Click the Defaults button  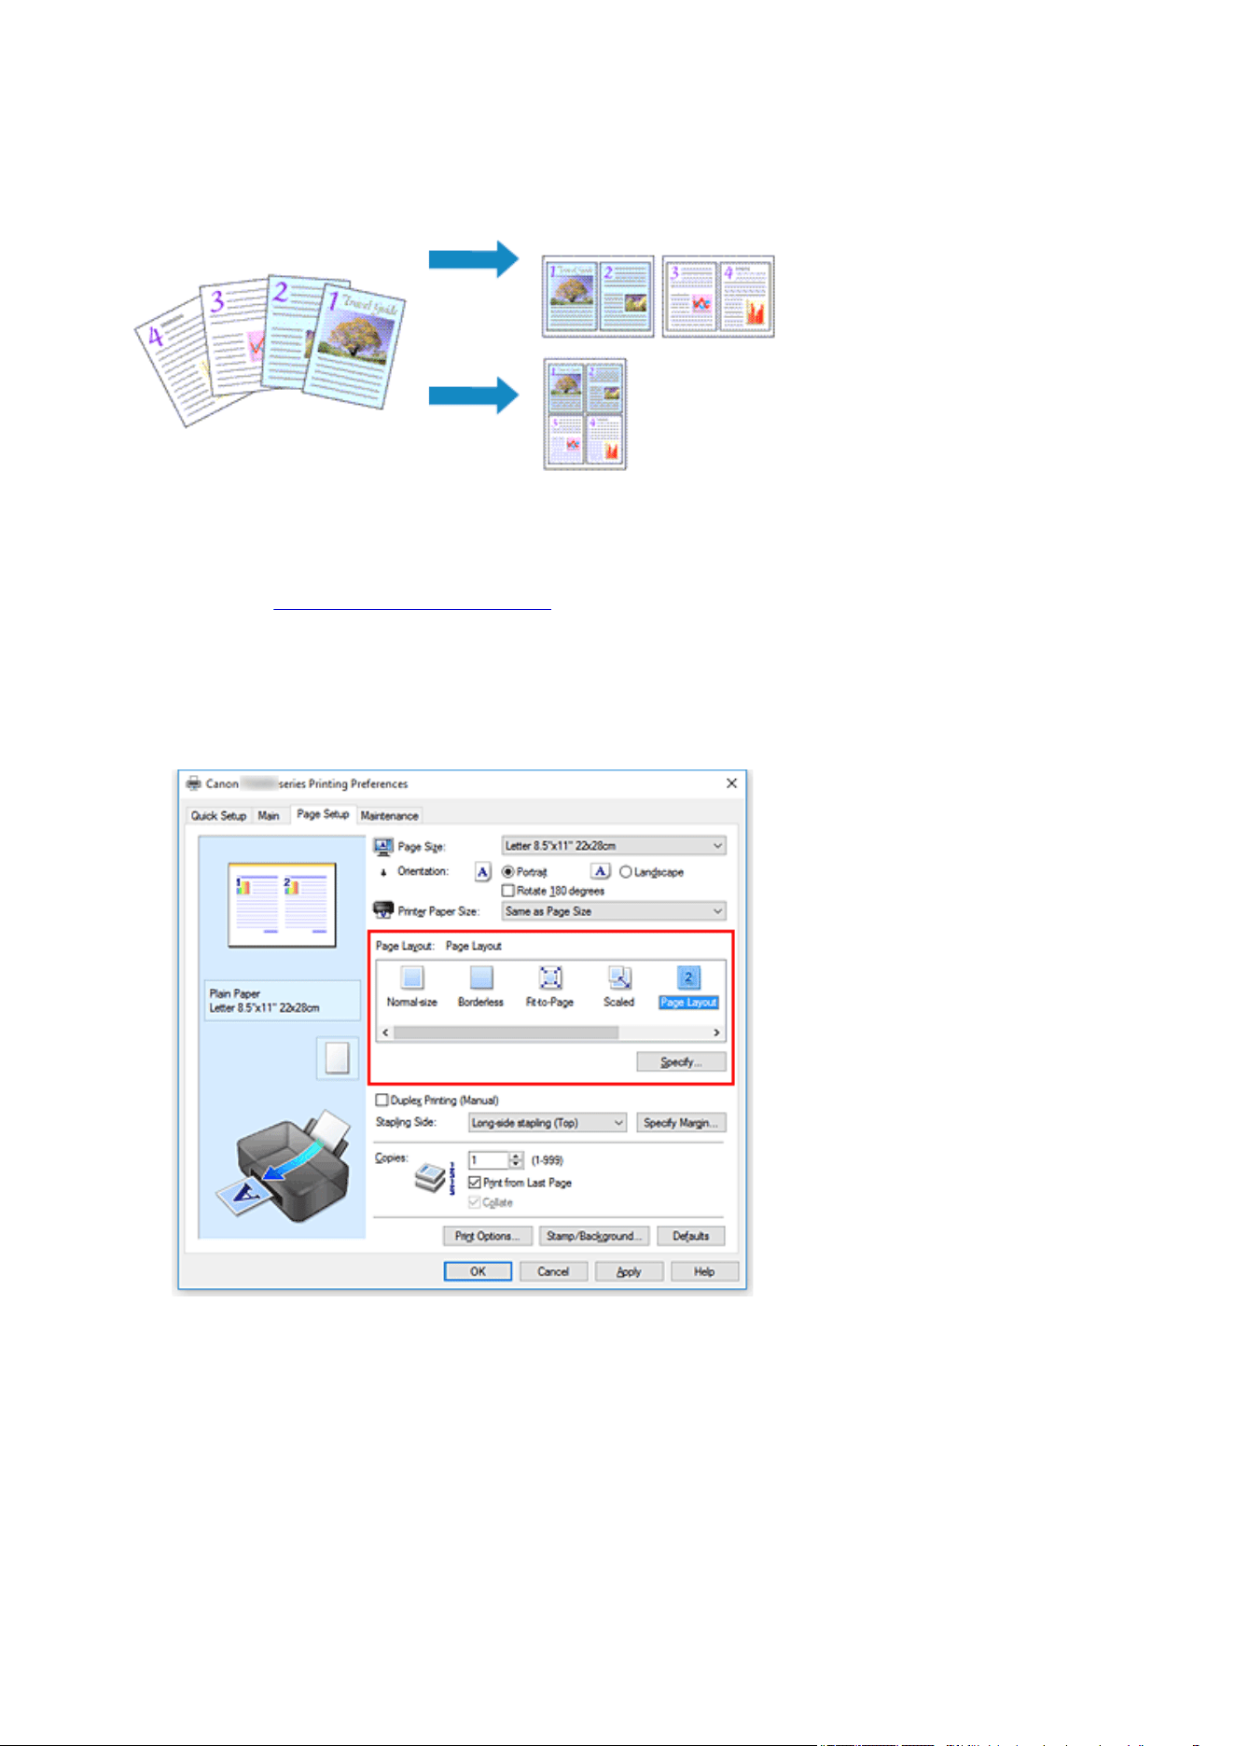(691, 1236)
